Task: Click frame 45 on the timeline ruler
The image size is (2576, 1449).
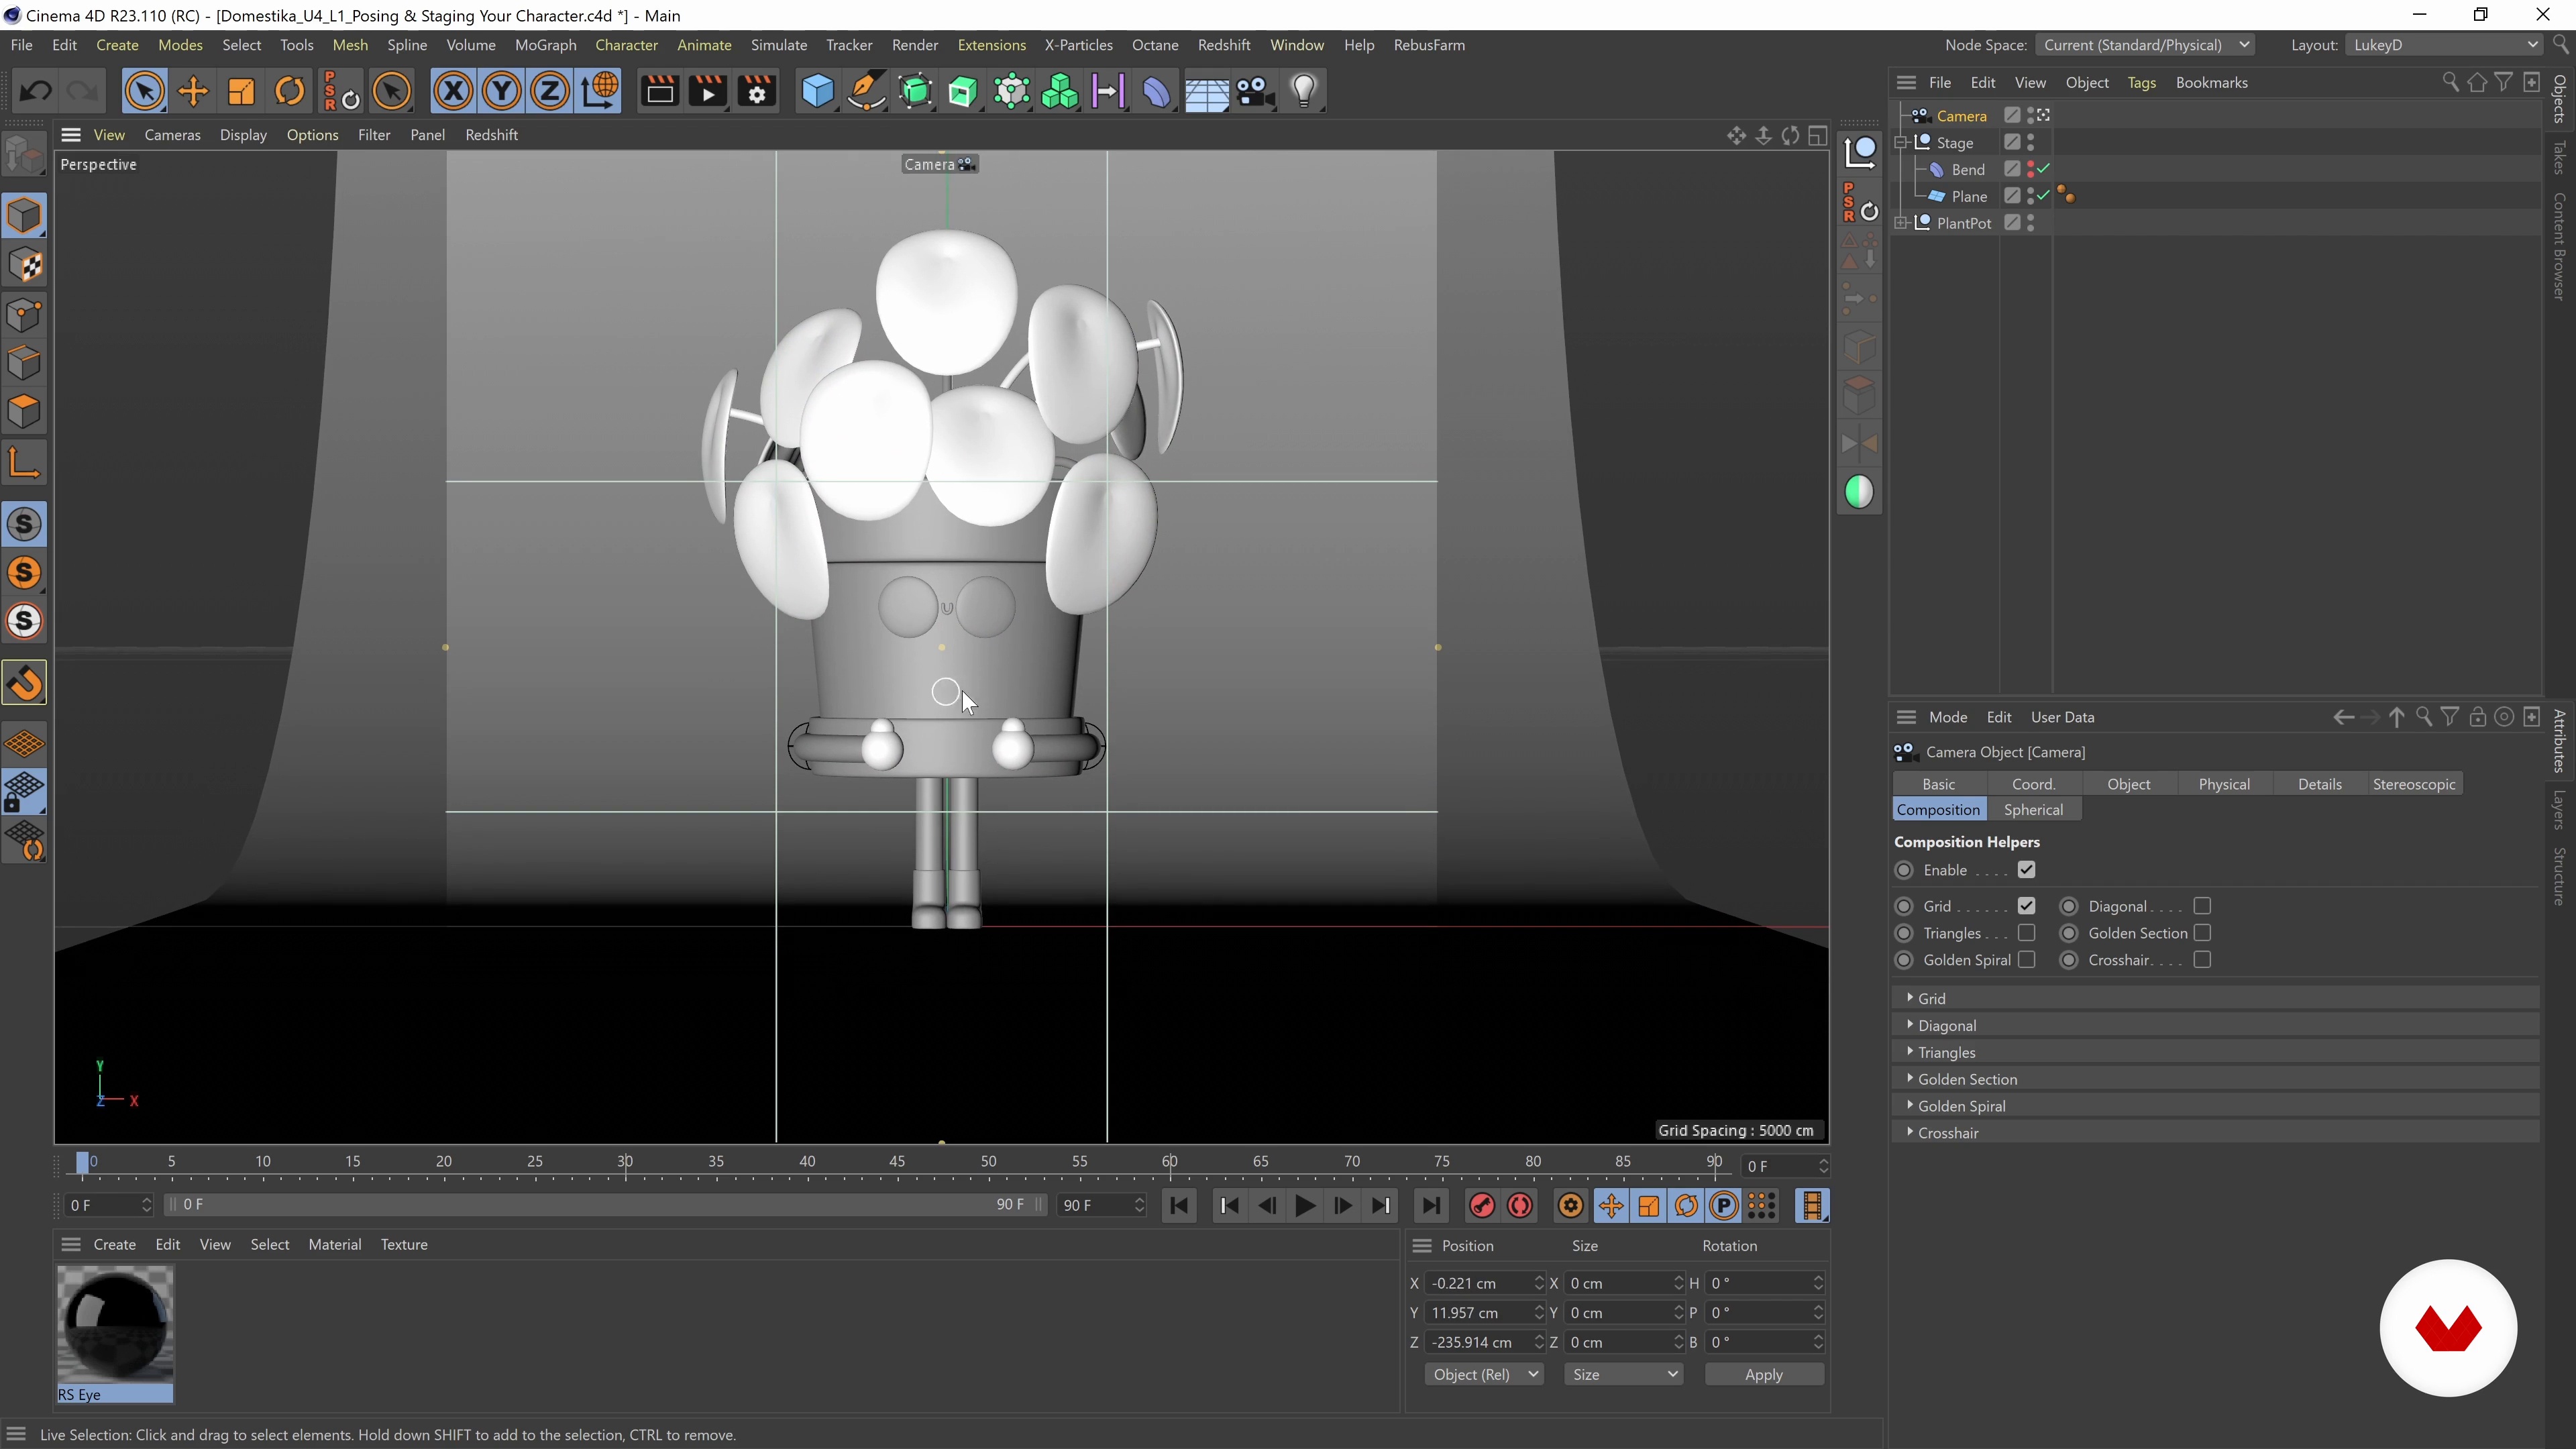Action: [897, 1162]
